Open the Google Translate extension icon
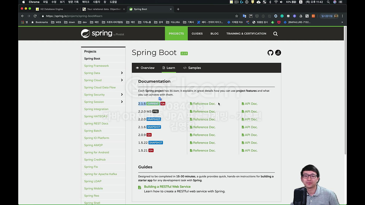 244,16
